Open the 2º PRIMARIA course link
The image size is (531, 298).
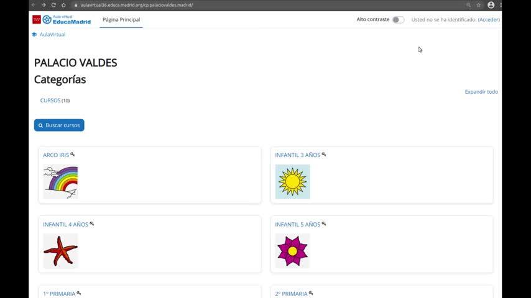[x=291, y=294]
